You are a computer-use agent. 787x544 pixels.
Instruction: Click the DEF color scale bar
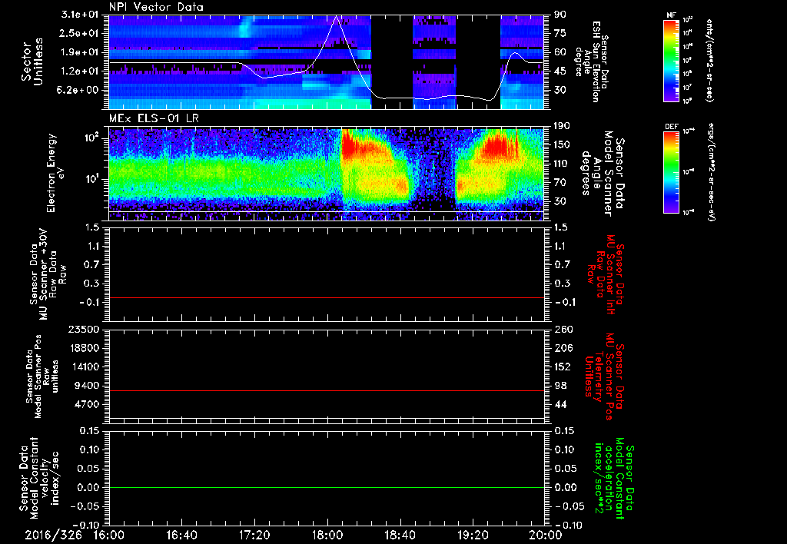tap(671, 172)
